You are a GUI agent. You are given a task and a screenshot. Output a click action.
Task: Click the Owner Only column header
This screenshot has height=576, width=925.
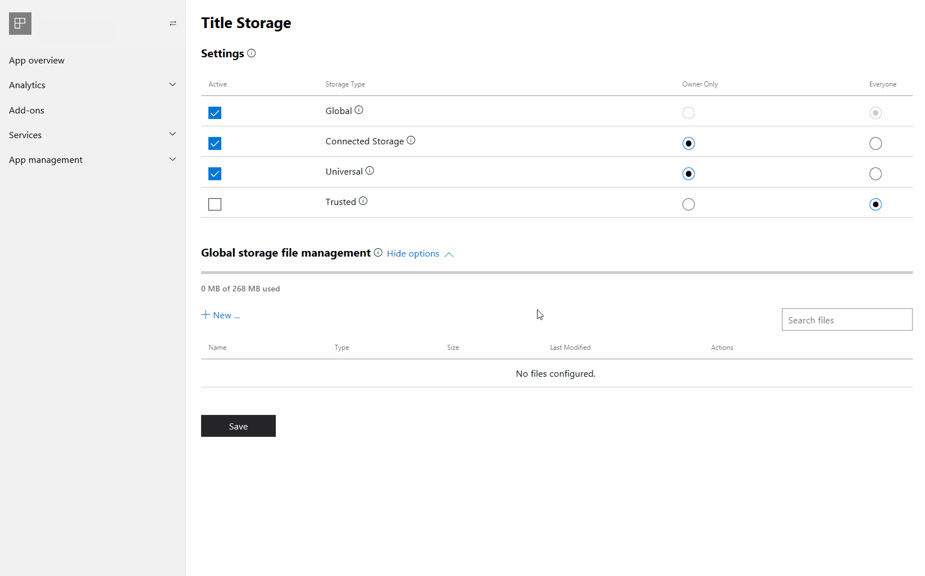click(x=700, y=84)
